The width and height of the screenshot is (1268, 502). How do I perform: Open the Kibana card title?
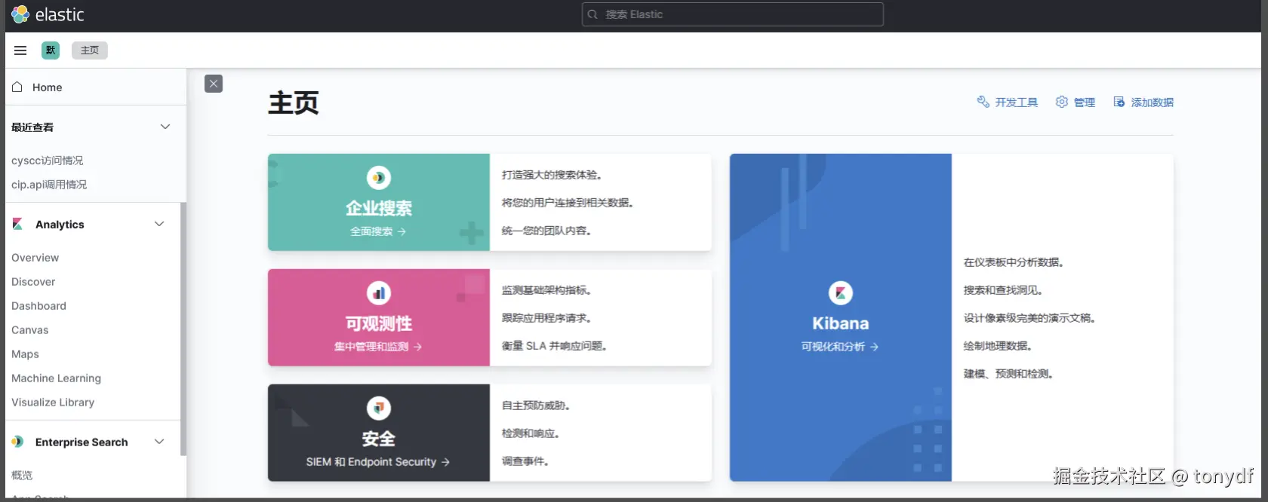point(841,323)
